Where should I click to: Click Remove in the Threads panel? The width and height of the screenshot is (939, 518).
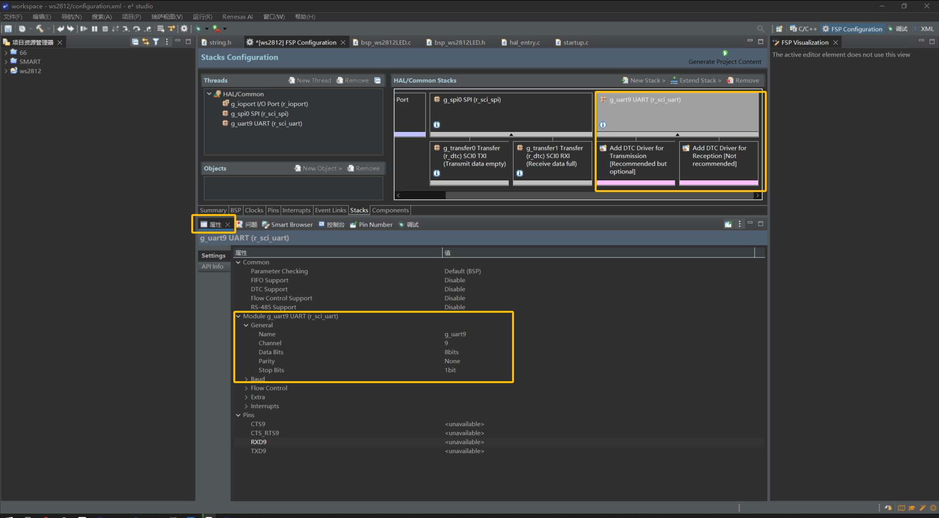pyautogui.click(x=353, y=81)
